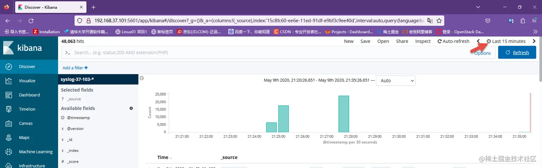Toggle Auto-refresh
This screenshot has height=168, width=542.
tap(453, 41)
